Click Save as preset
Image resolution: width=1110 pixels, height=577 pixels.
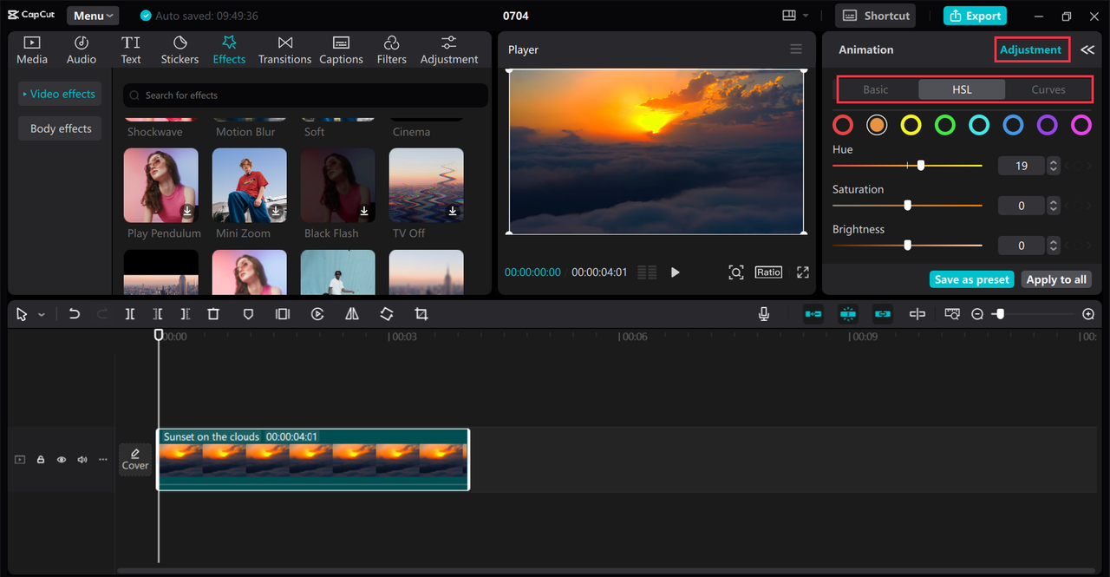click(972, 279)
